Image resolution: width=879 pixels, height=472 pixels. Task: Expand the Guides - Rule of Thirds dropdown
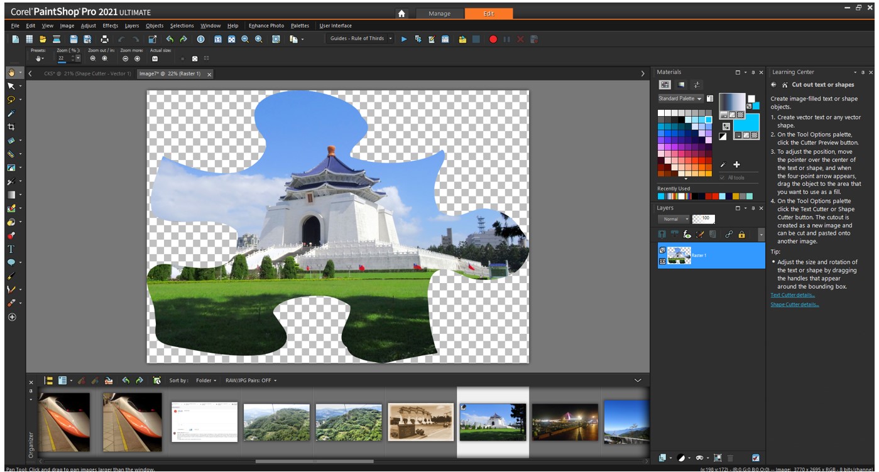(x=390, y=39)
